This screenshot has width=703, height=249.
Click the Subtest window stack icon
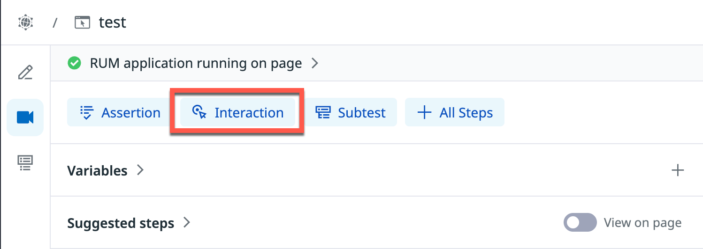(323, 112)
